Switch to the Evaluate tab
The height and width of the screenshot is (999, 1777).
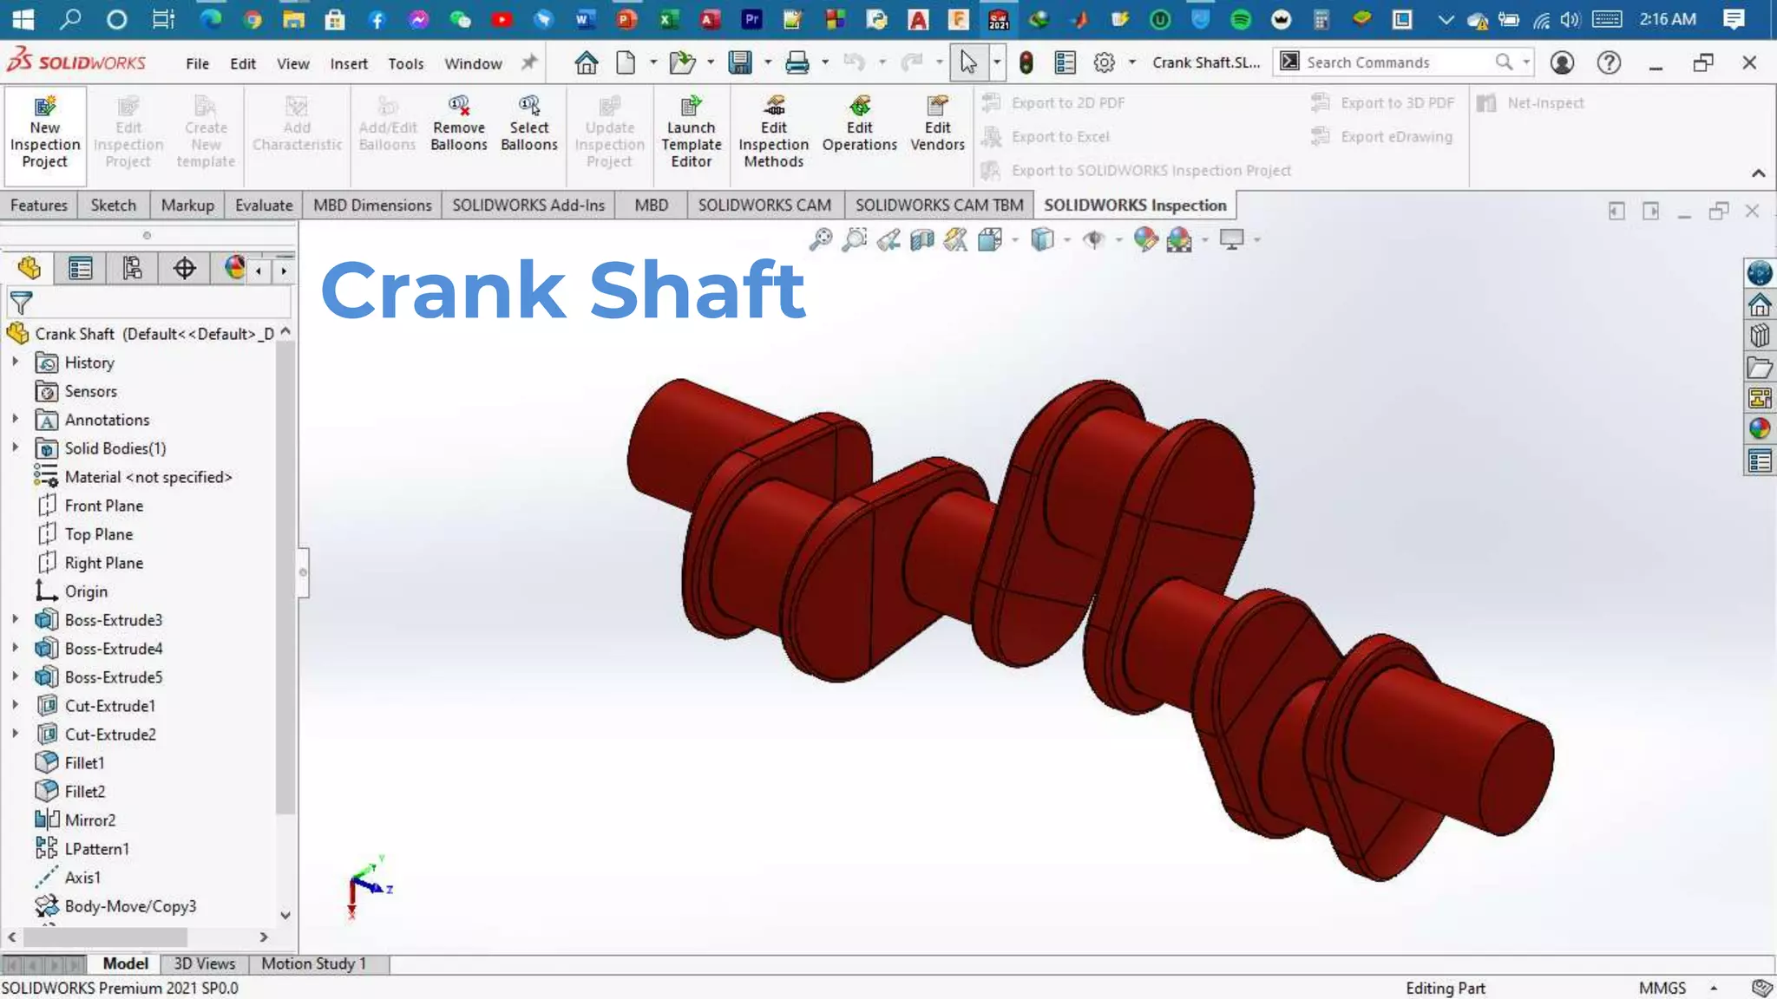tap(264, 206)
